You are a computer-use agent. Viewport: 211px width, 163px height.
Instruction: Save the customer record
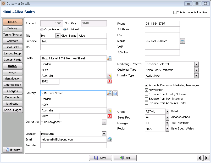100,158
